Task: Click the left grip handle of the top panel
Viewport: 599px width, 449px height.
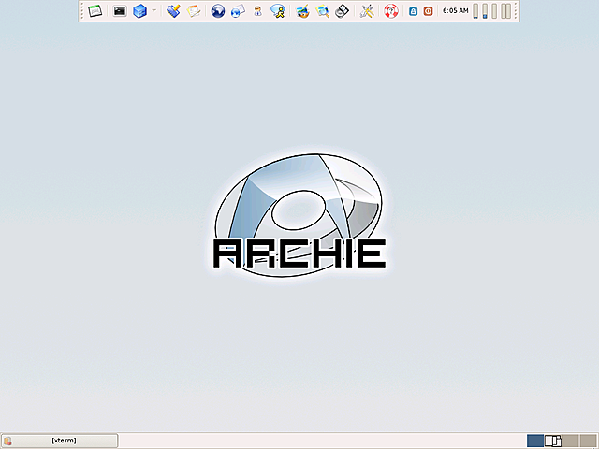Action: [82, 11]
